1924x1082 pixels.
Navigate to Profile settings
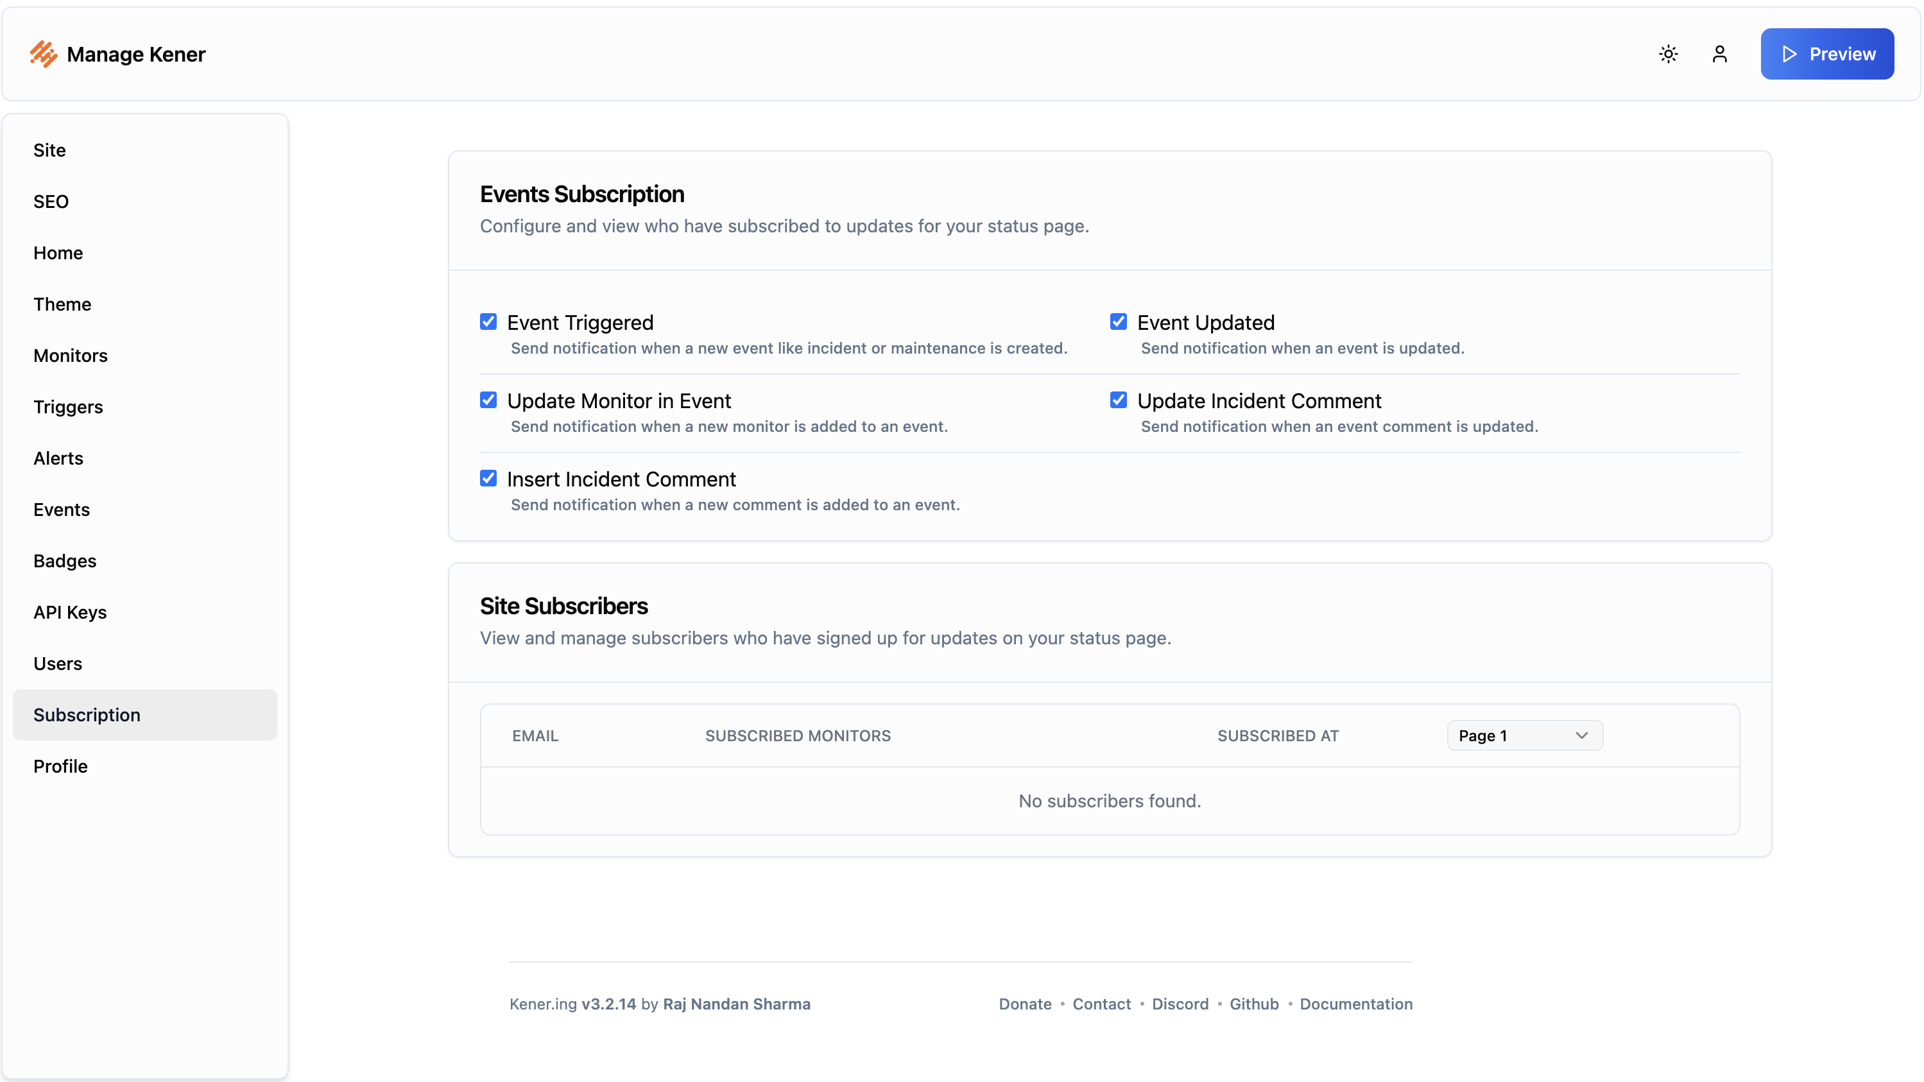(60, 766)
